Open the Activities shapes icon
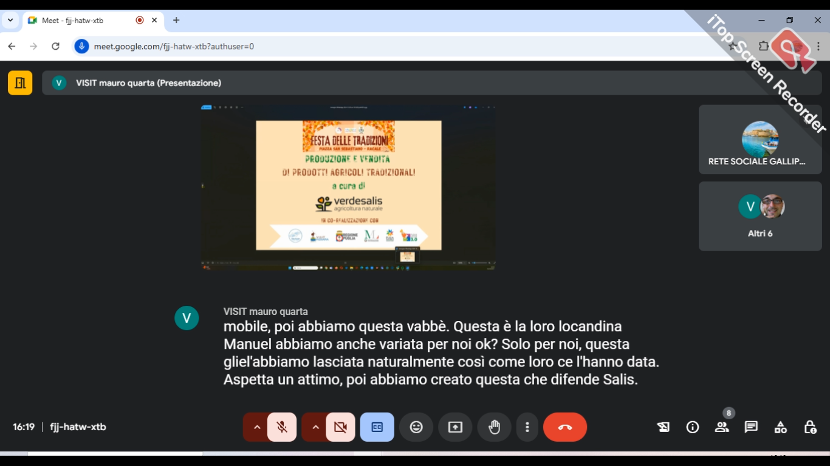This screenshot has height=466, width=830. click(781, 427)
